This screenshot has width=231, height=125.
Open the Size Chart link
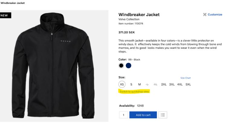tap(185, 78)
